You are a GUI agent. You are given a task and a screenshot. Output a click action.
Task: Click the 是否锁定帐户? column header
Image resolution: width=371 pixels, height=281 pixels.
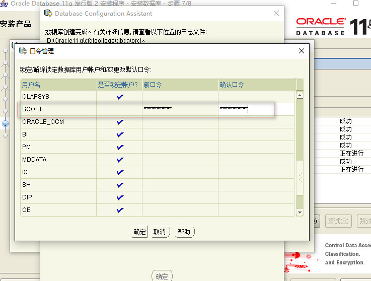pyautogui.click(x=119, y=85)
